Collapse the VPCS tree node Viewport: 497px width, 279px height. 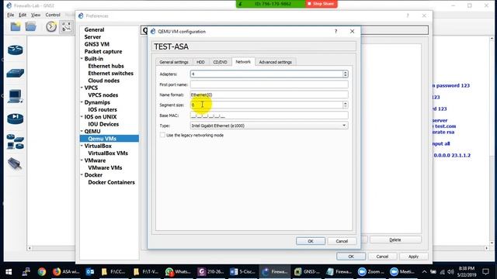[82, 88]
